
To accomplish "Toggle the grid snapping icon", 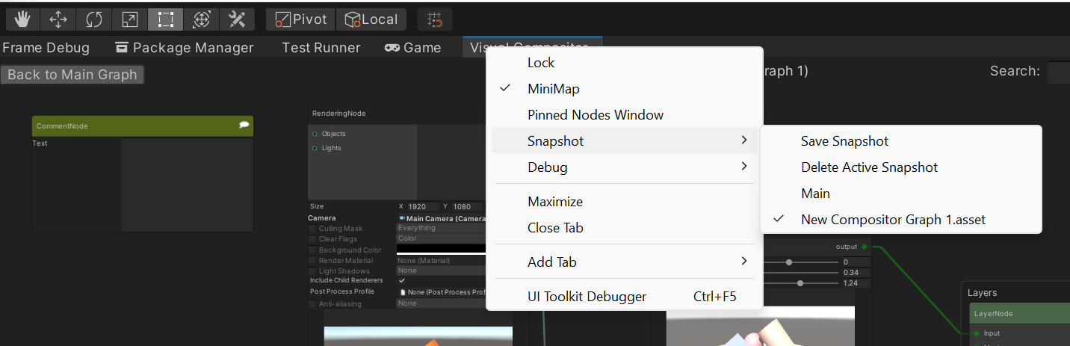I will pos(435,19).
